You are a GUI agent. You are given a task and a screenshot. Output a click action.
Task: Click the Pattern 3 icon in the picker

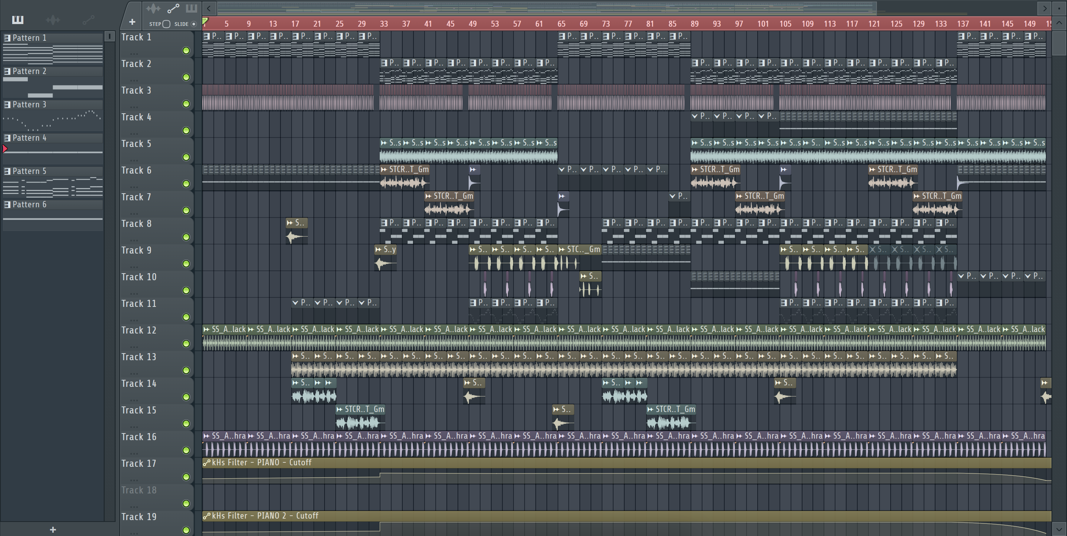pos(7,105)
